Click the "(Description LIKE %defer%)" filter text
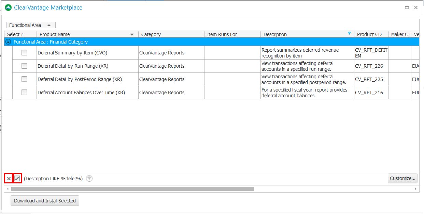This screenshot has width=424, height=214. (53, 179)
